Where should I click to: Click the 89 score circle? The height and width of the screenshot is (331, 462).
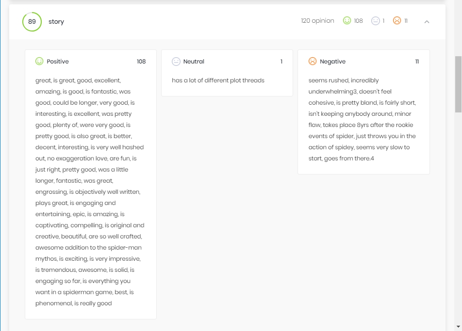[x=32, y=22]
